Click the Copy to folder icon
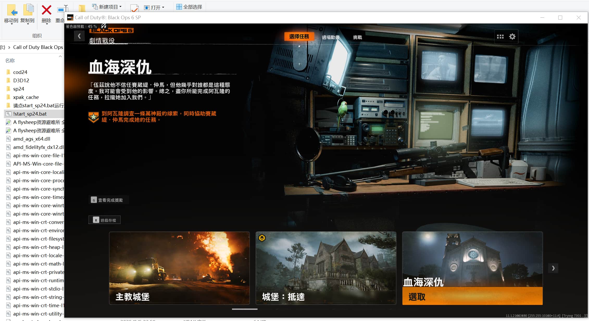The height and width of the screenshot is (321, 589). point(28,10)
